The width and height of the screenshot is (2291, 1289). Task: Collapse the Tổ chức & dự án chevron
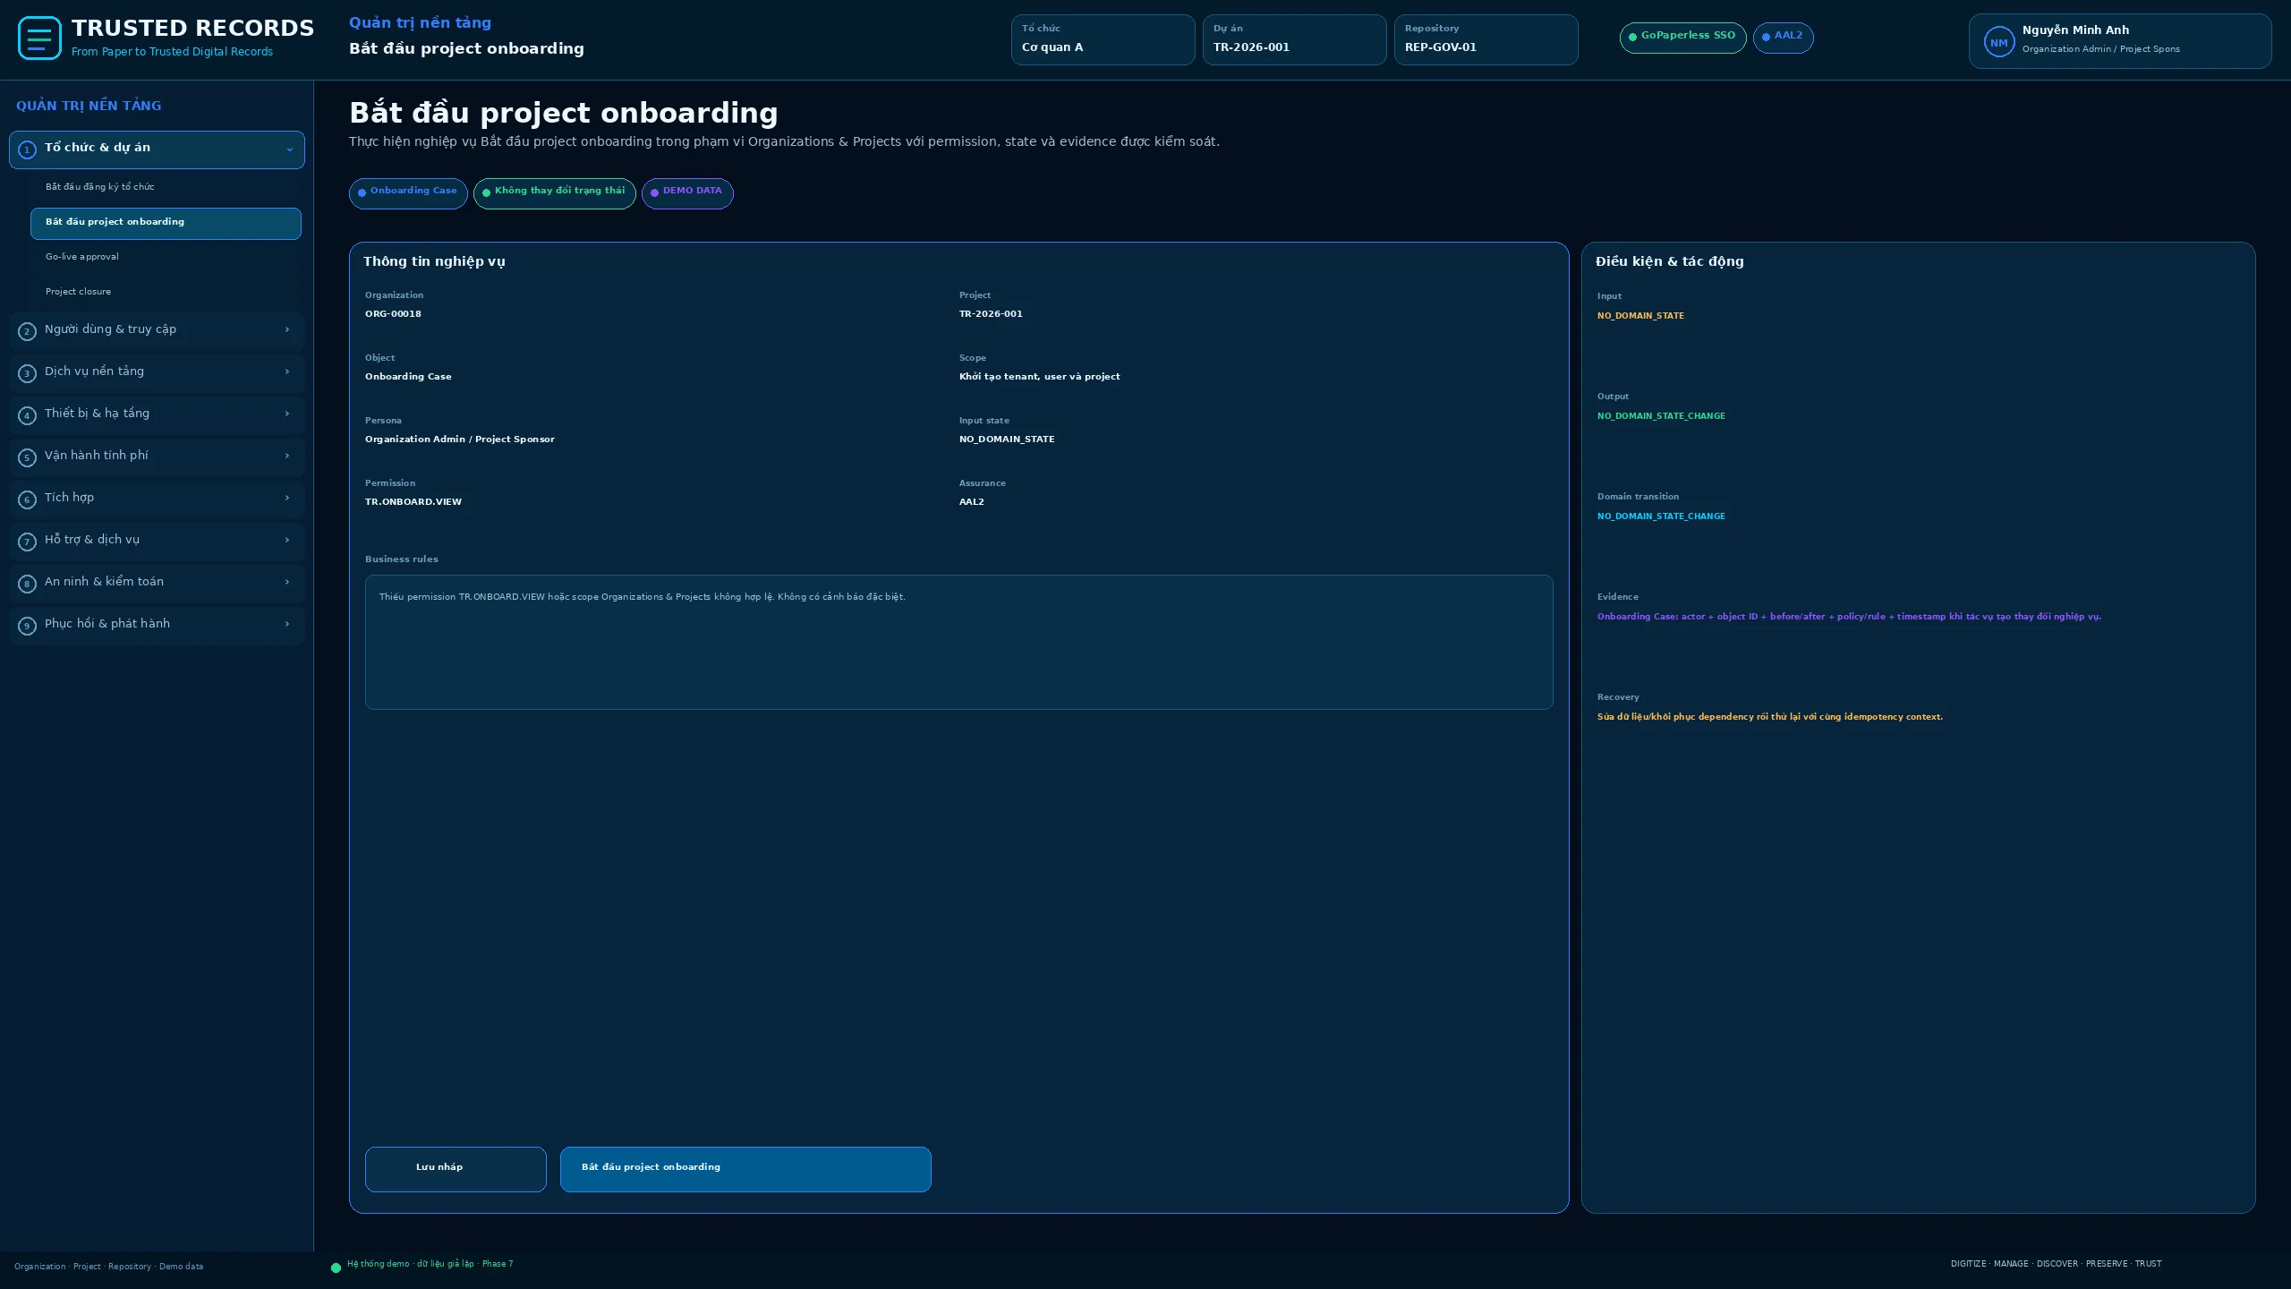[289, 149]
